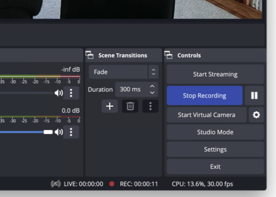The image size is (276, 197).
Task: Click the Start Streaming button
Action: (215, 74)
